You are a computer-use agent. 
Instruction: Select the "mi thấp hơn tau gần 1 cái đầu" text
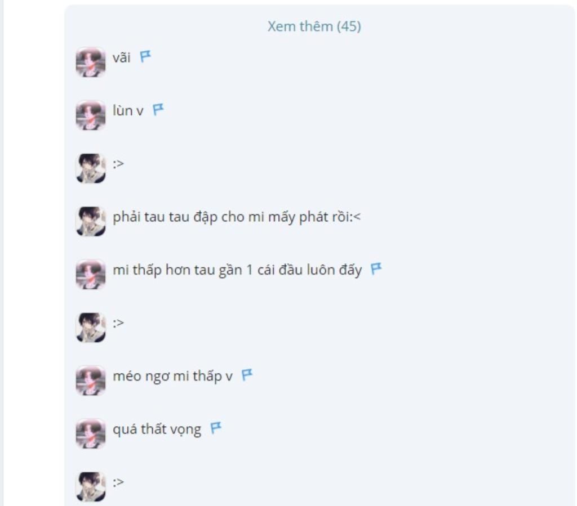point(237,270)
